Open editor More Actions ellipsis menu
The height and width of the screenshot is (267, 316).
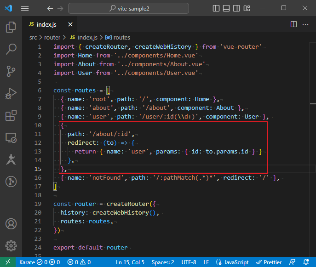[305, 24]
